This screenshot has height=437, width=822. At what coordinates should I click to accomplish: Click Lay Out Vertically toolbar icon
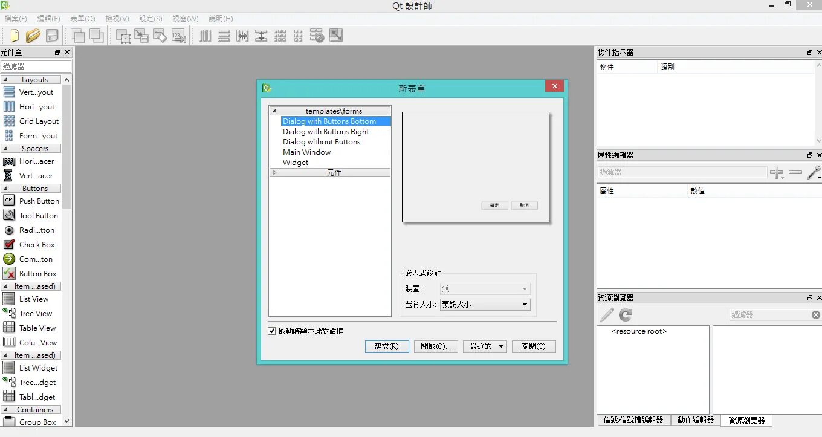click(x=224, y=36)
